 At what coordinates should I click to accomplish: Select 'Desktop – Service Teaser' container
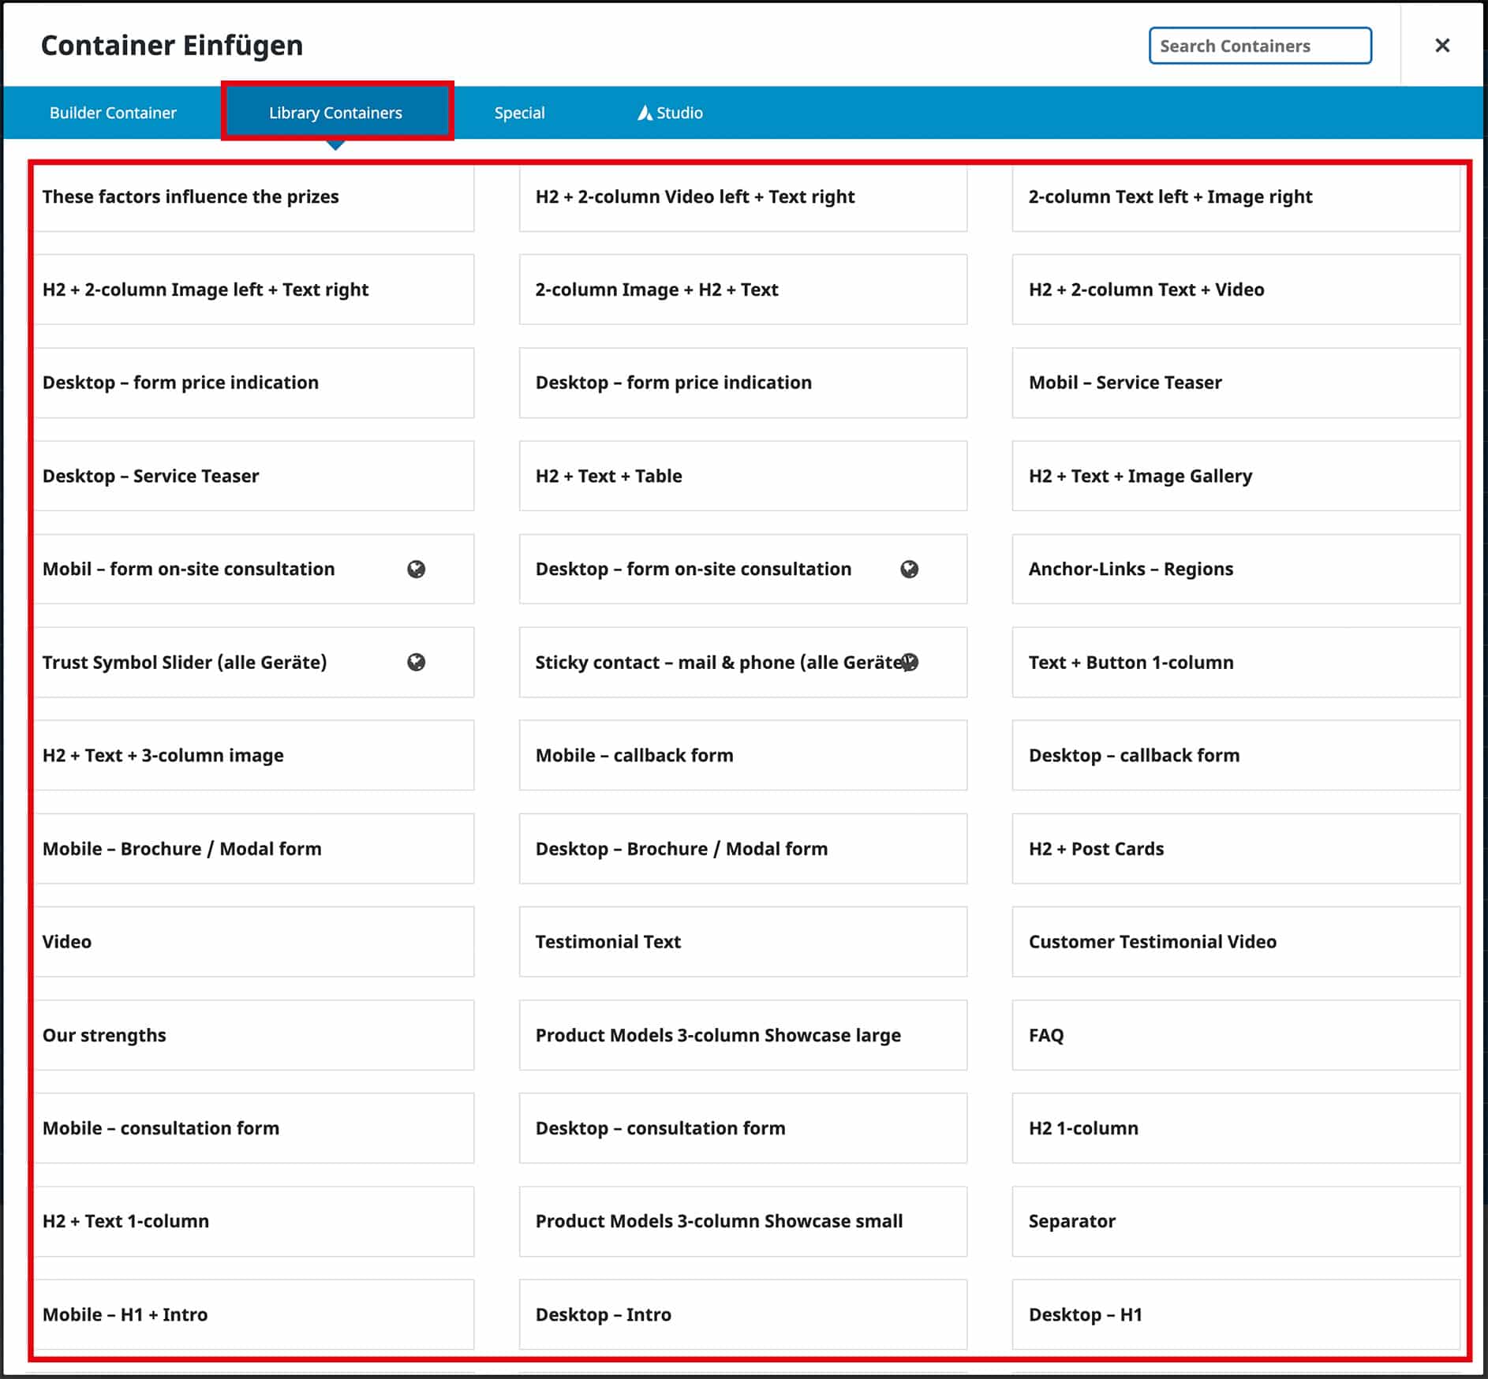(x=253, y=476)
